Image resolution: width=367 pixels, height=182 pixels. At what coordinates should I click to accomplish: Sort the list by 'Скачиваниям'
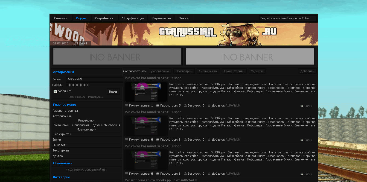(x=208, y=71)
